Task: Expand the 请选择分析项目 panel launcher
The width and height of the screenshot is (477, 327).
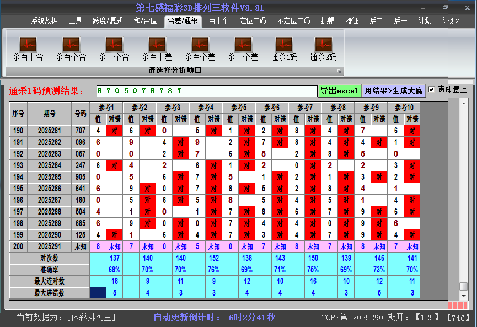Action: (x=339, y=71)
